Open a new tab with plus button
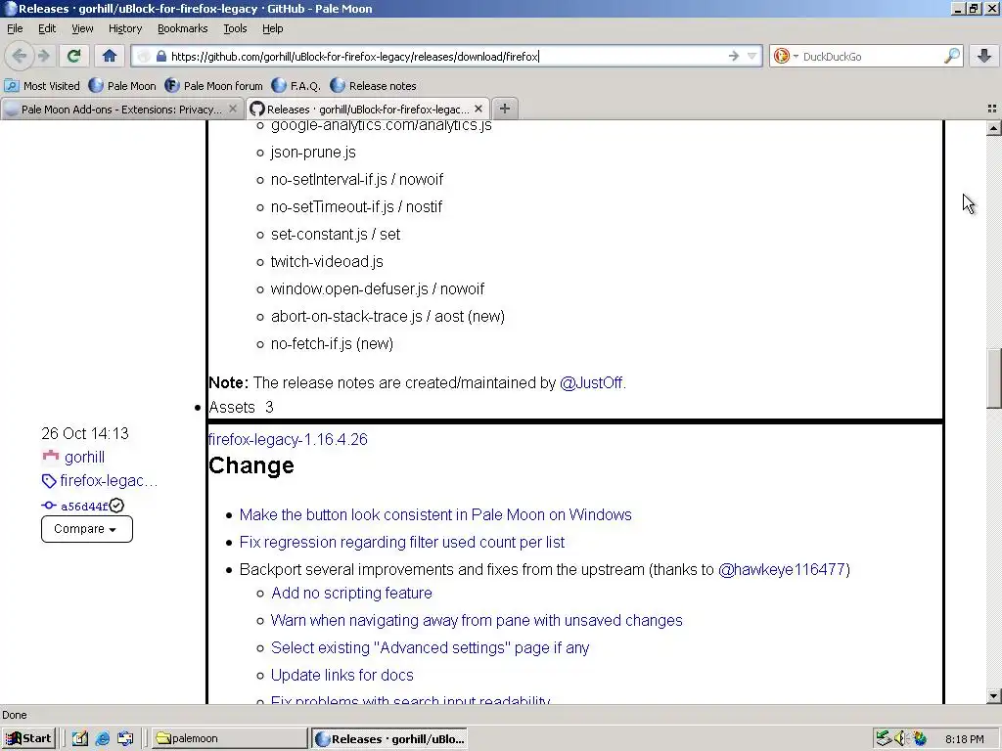 pos(504,109)
